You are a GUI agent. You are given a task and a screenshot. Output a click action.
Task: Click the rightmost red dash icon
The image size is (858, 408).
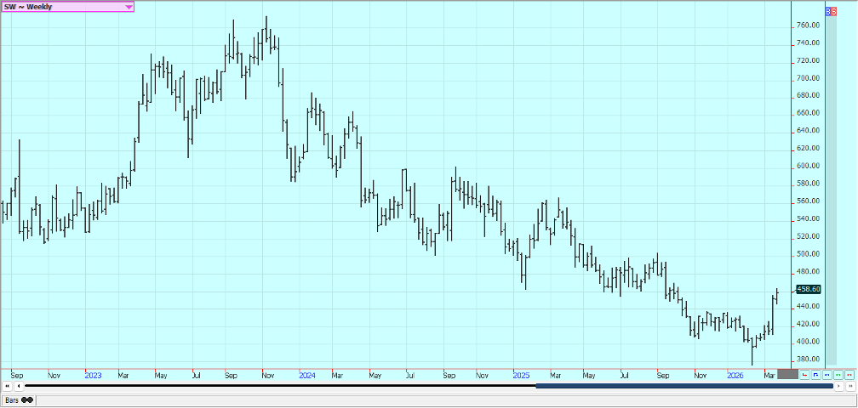point(849,374)
